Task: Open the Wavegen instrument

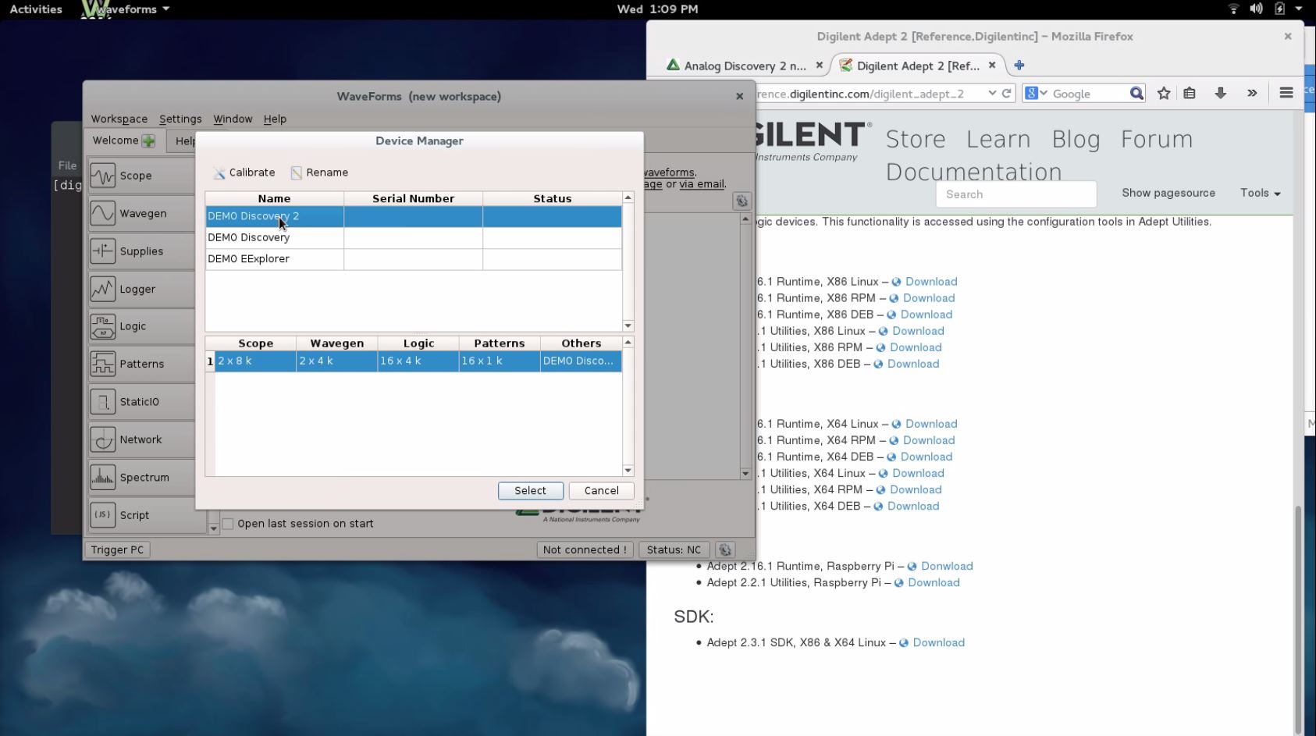Action: [x=140, y=213]
